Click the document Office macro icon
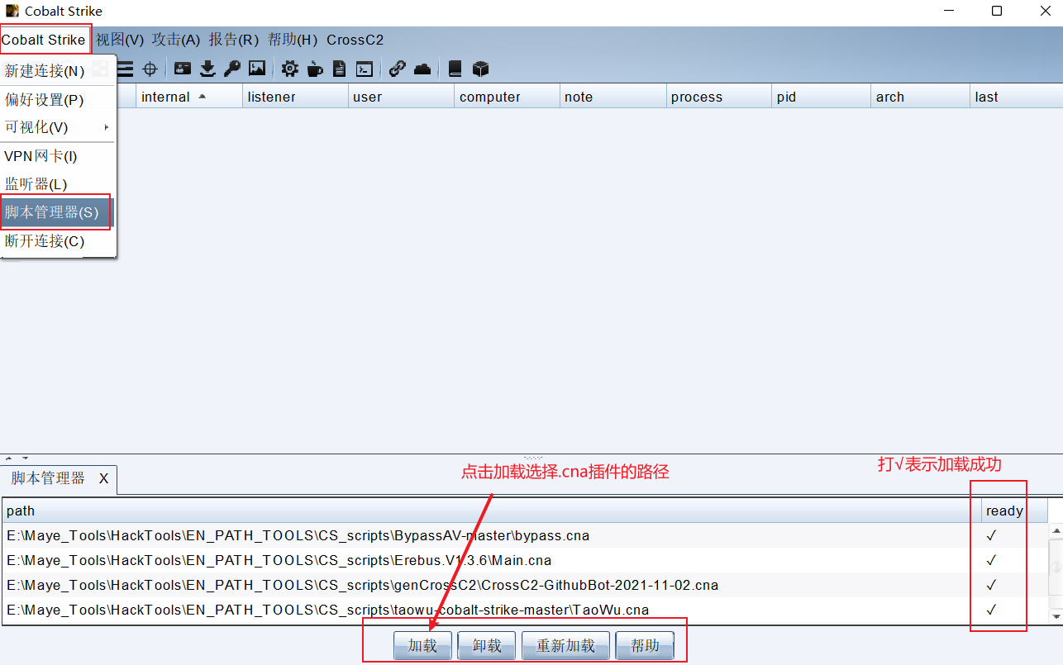This screenshot has height=665, width=1063. (339, 69)
